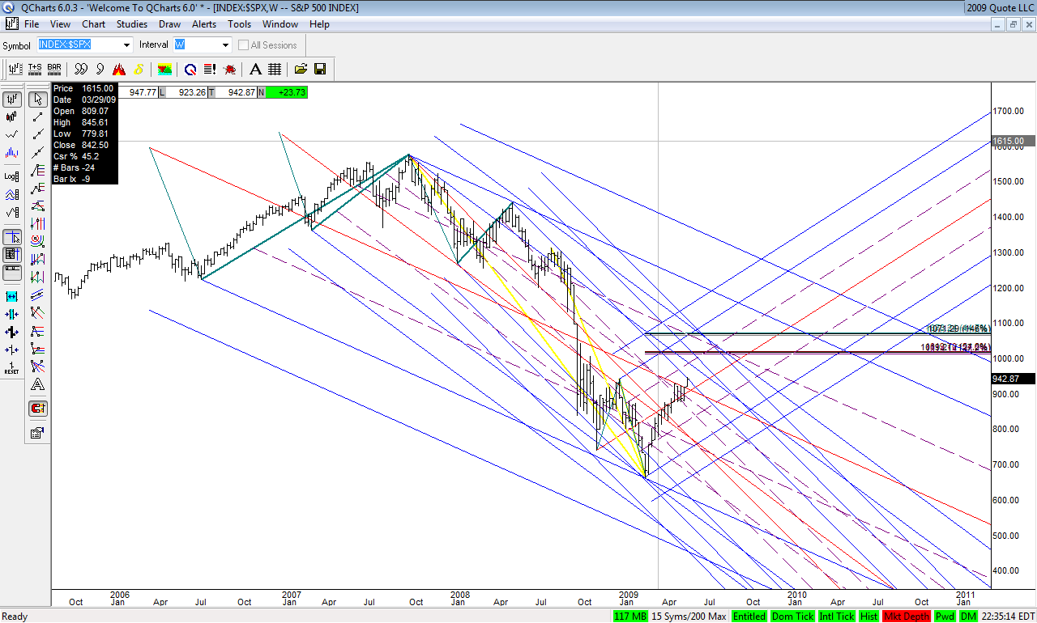Screen dimensions: 1037x623
Task: Click the cyan horizontal expand arrows icon
Action: pos(12,297)
